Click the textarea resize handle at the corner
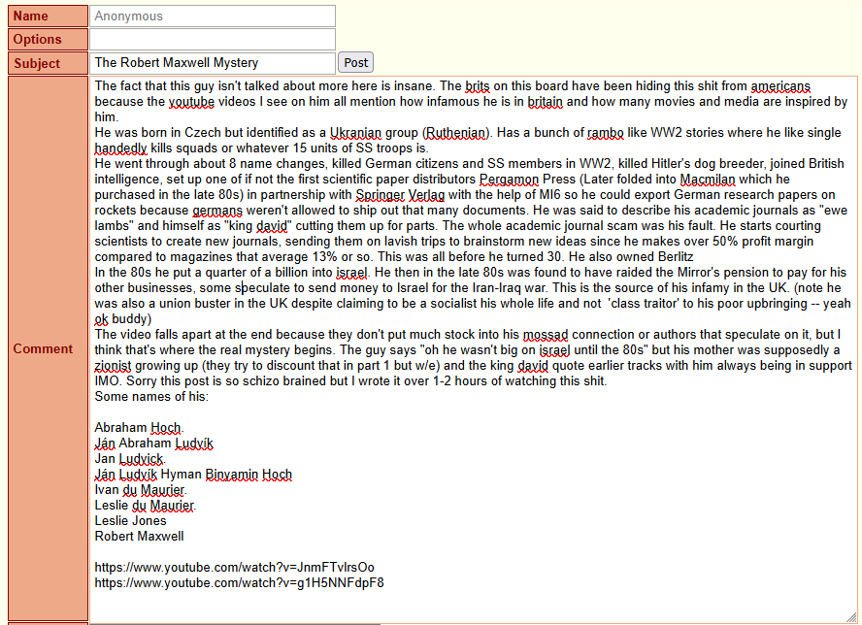862x625 pixels. [x=851, y=617]
